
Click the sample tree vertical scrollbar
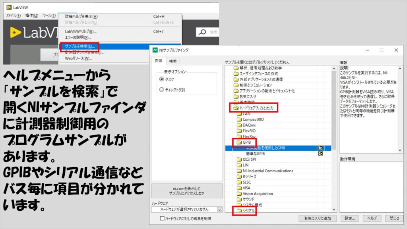tap(334, 139)
